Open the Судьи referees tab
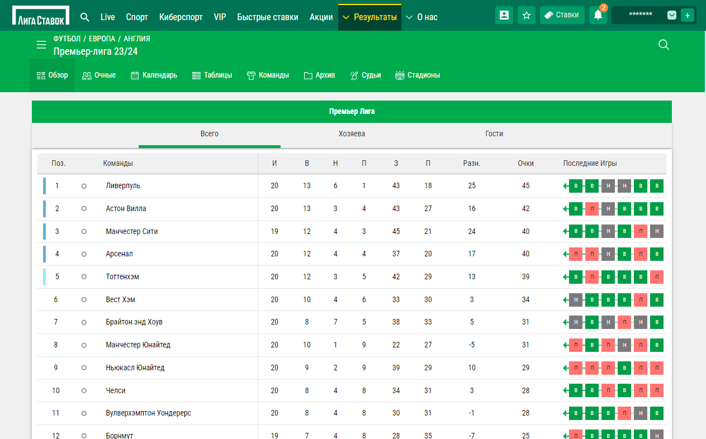Viewport: 706px width, 439px height. click(365, 75)
